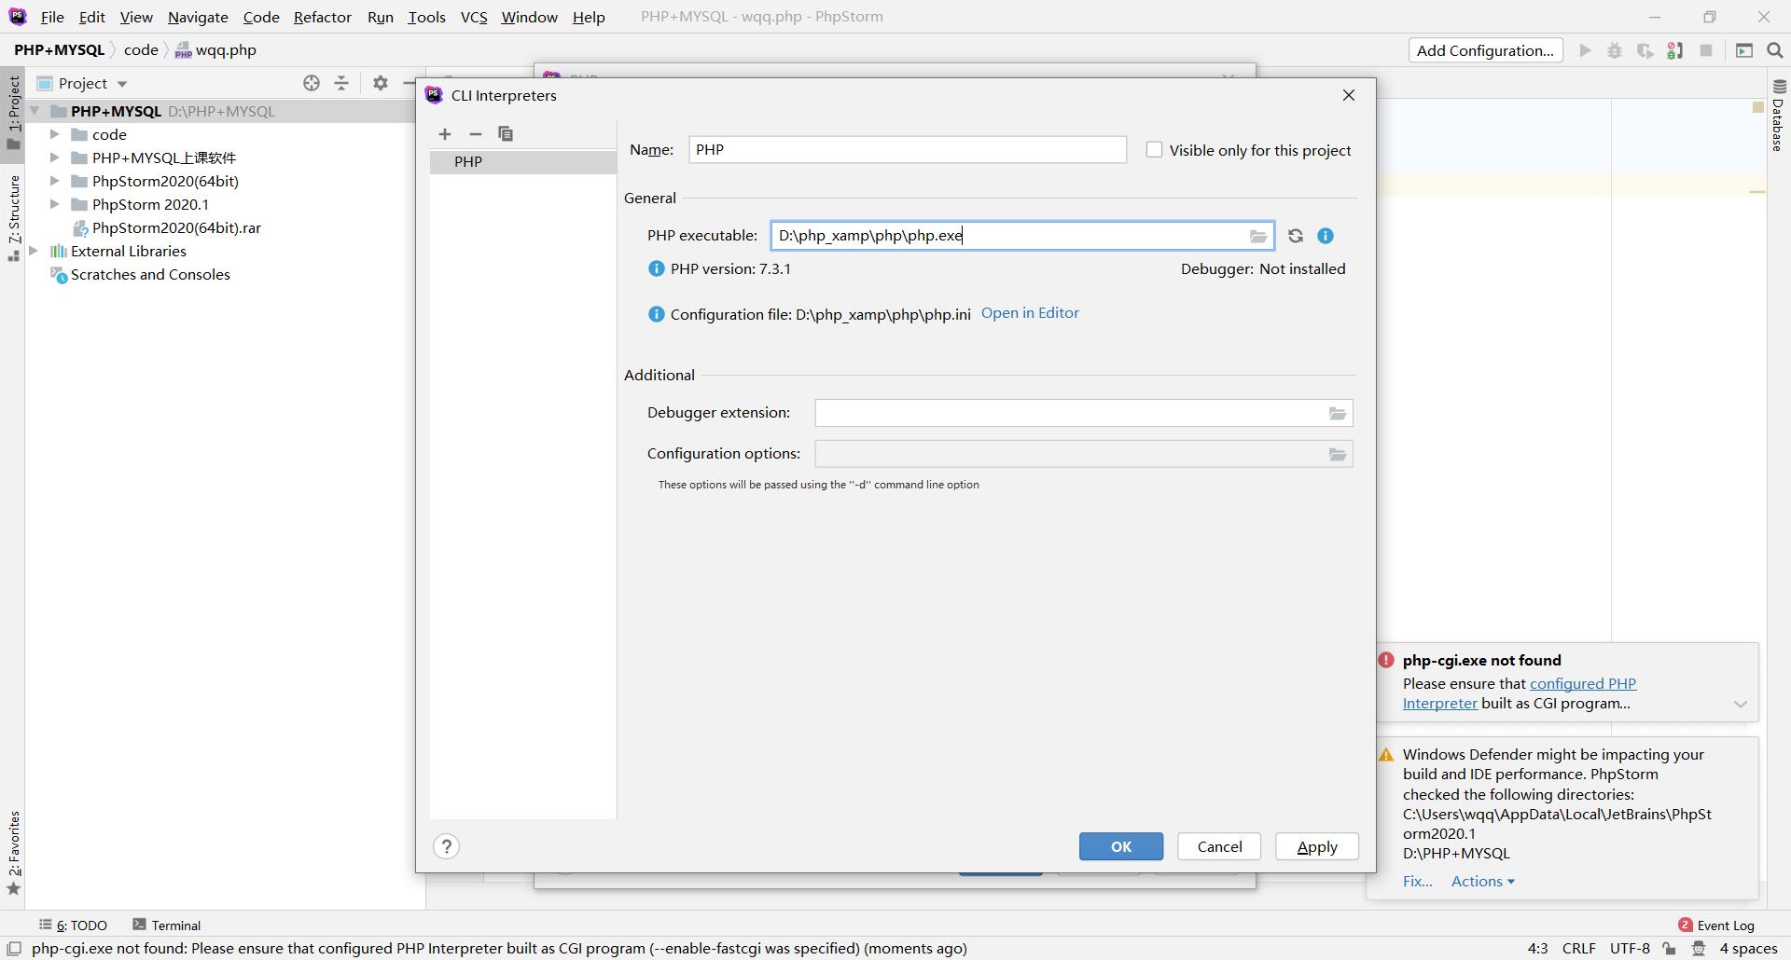This screenshot has height=960, width=1791.
Task: Click UTF-8 encoding in status bar
Action: coord(1630,949)
